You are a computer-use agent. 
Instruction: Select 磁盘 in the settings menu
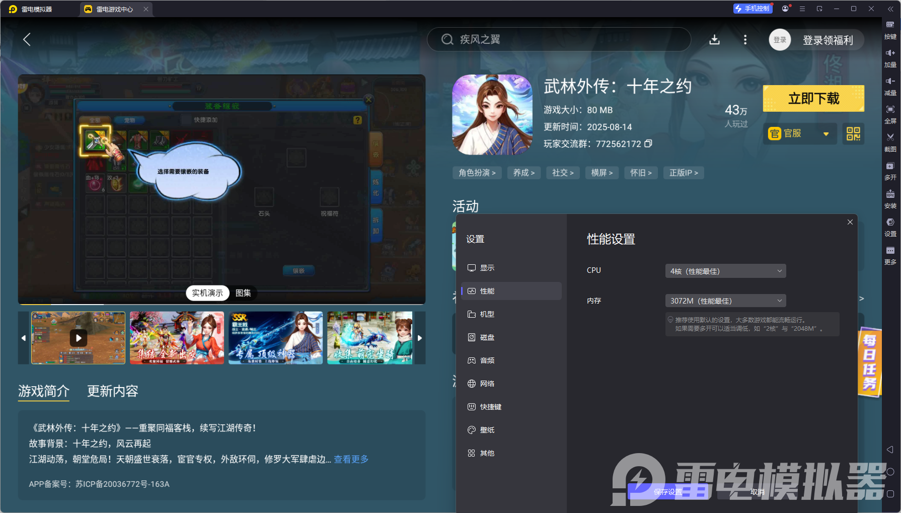(511, 337)
